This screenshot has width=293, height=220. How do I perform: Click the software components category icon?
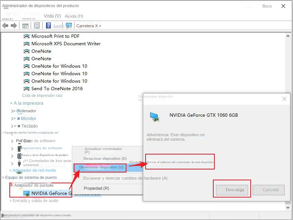(x=19, y=148)
